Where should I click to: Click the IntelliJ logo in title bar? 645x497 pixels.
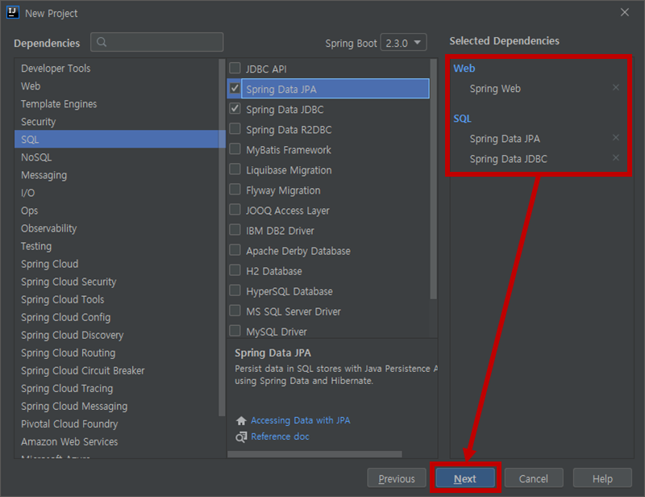[13, 13]
